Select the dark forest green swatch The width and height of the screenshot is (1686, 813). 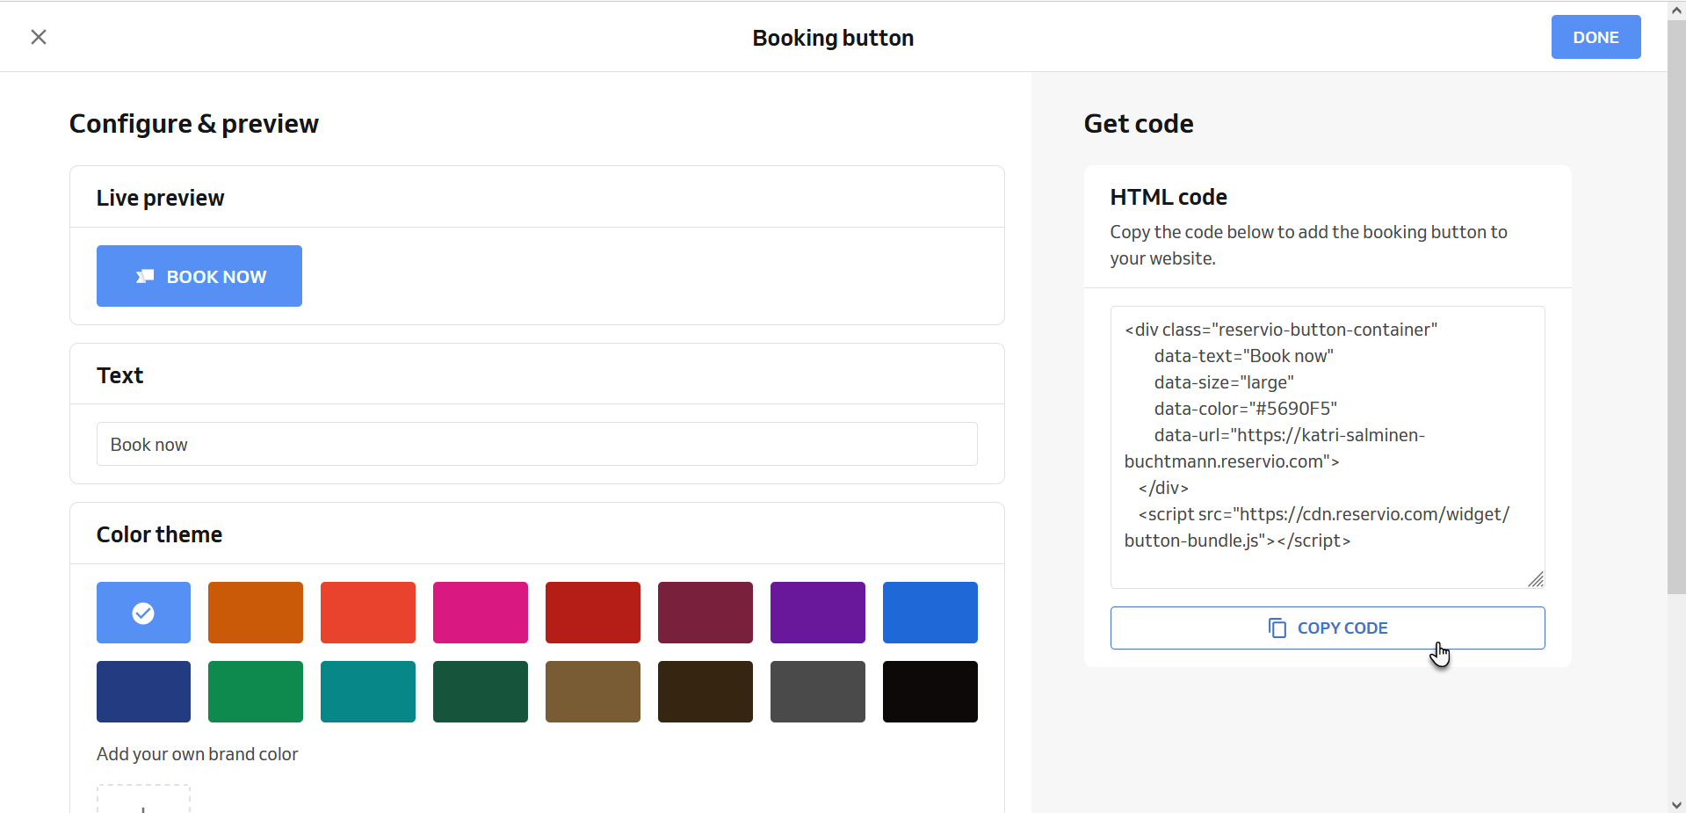point(481,692)
